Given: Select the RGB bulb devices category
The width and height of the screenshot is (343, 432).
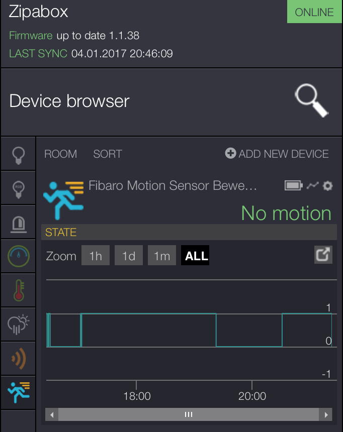Looking at the screenshot, I should (x=18, y=188).
